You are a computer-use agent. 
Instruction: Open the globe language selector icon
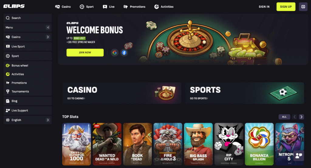coord(303,7)
